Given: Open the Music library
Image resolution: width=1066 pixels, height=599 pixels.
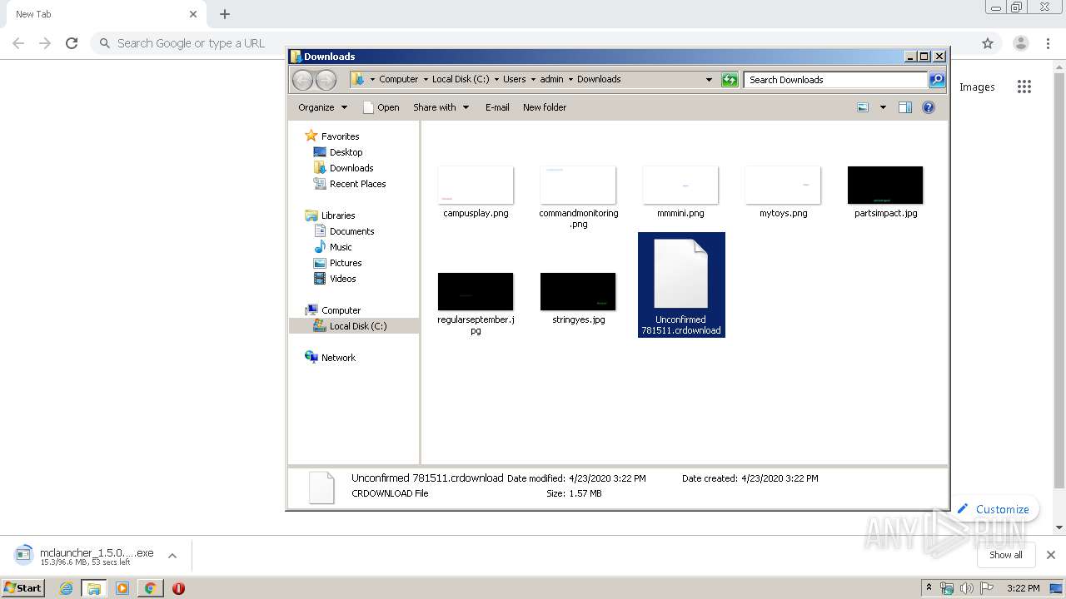Looking at the screenshot, I should coord(333,247).
